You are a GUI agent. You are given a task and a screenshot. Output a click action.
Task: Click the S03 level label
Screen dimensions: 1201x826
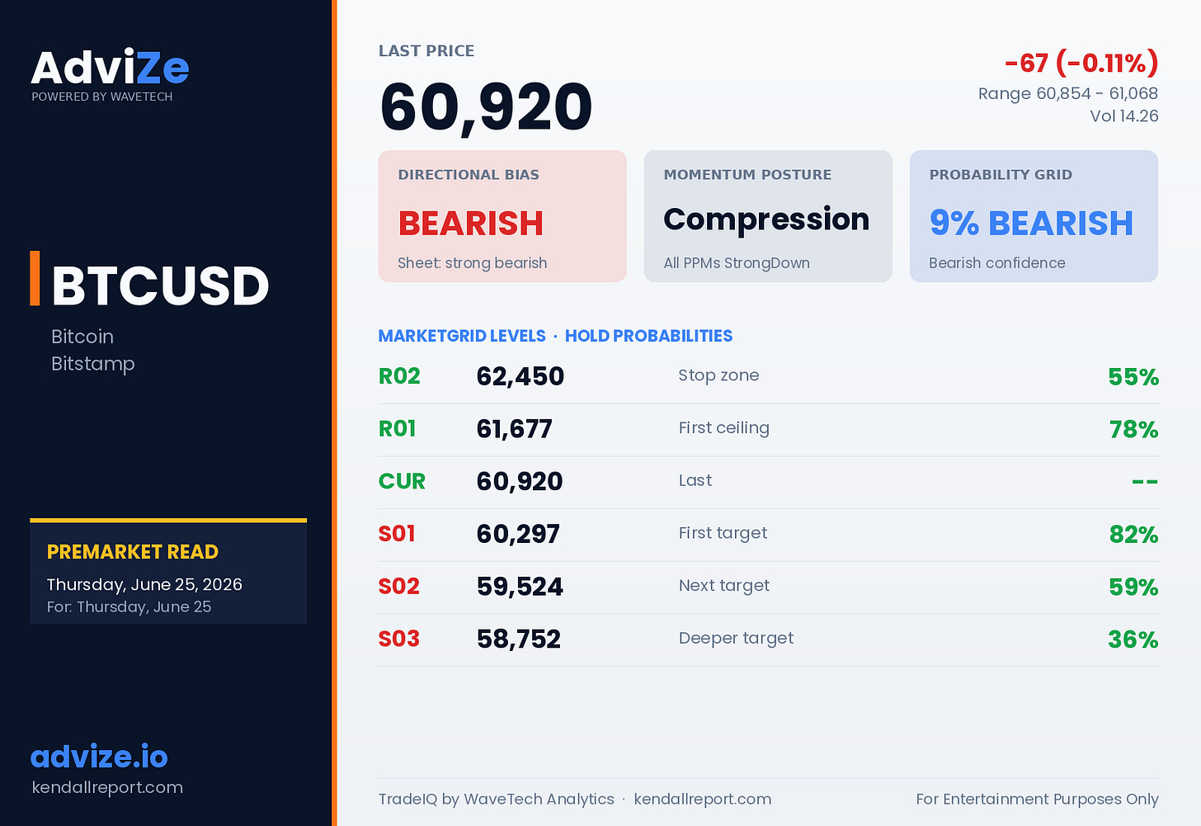point(399,640)
